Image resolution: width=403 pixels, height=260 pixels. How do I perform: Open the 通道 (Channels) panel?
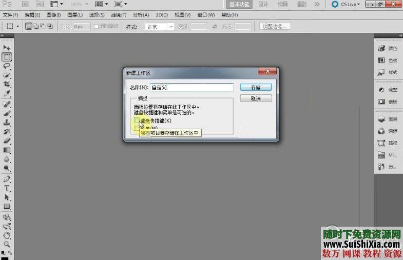coord(388,131)
